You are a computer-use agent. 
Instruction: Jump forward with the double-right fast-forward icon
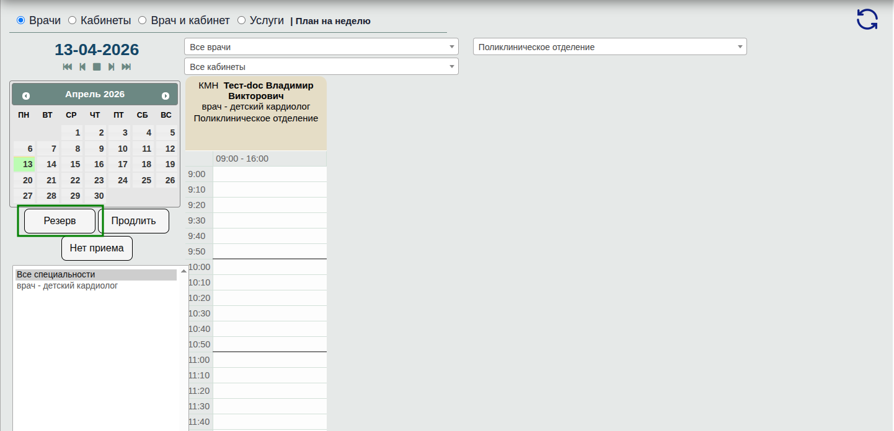[x=126, y=67]
